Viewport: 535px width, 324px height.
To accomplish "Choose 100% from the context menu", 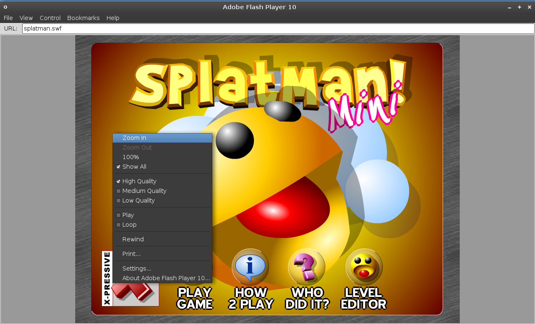I will click(162, 157).
